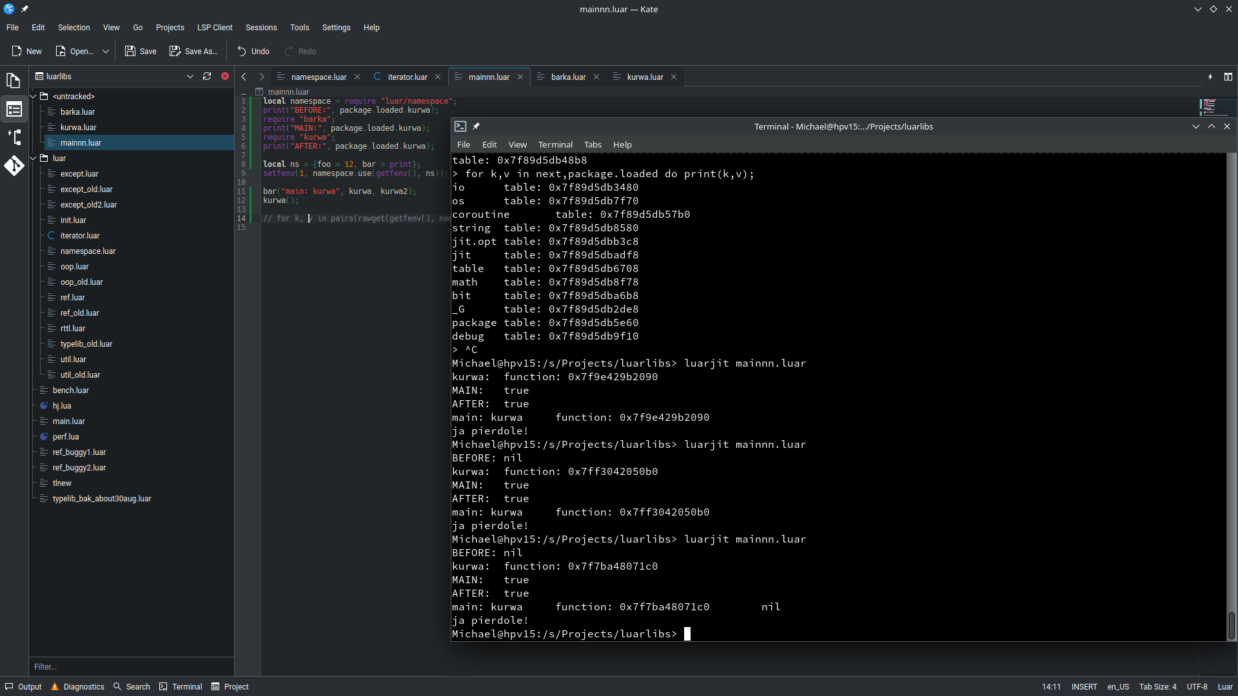Toggle INSERT mode indicator
Screen dimensions: 1238x696
pos(1084,686)
